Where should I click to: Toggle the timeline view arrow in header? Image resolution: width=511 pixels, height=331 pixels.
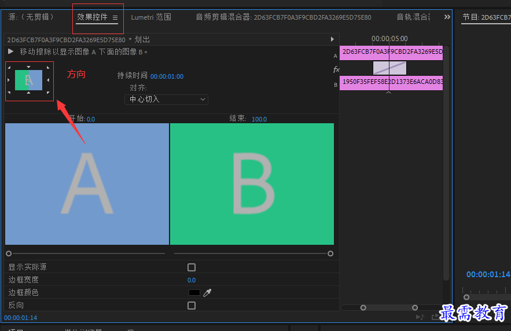332,39
